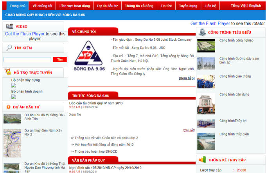Click the gear icon beside Dự án đầu tư
The image size is (266, 173).
click(x=8, y=106)
